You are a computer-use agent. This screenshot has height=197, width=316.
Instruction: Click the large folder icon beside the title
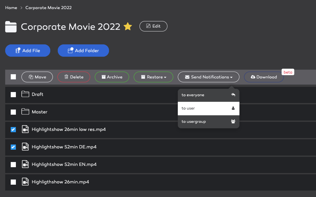pyautogui.click(x=11, y=27)
